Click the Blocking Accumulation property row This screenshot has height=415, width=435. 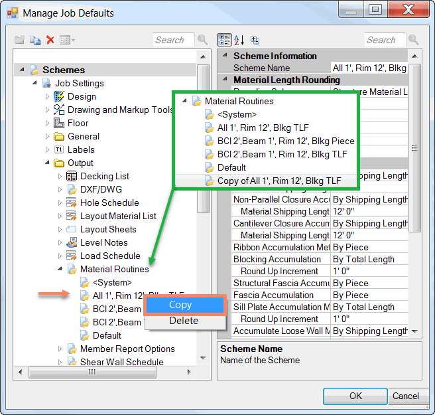[320, 259]
